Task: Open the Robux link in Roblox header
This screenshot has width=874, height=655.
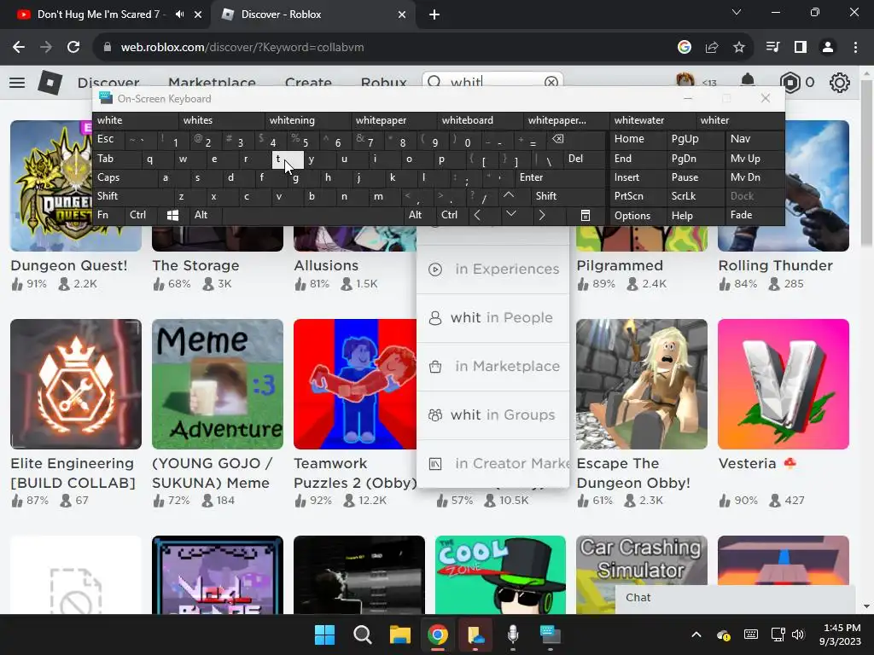Action: 383,83
